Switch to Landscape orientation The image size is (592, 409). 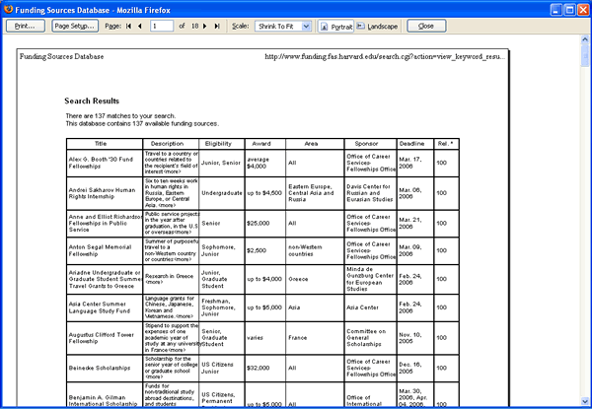[x=377, y=26]
